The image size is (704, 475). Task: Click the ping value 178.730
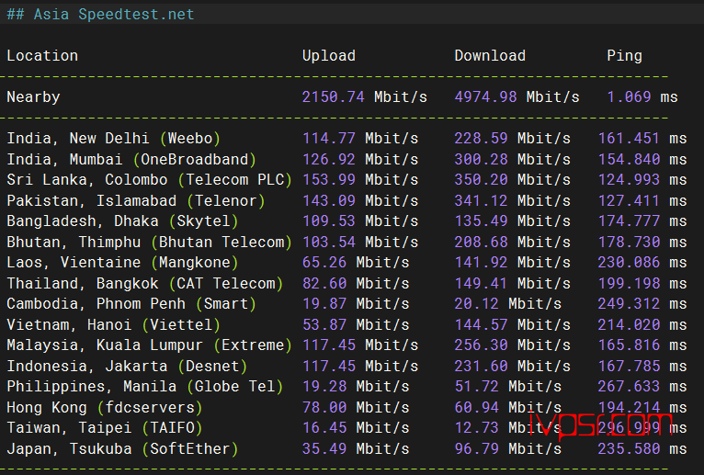(629, 243)
